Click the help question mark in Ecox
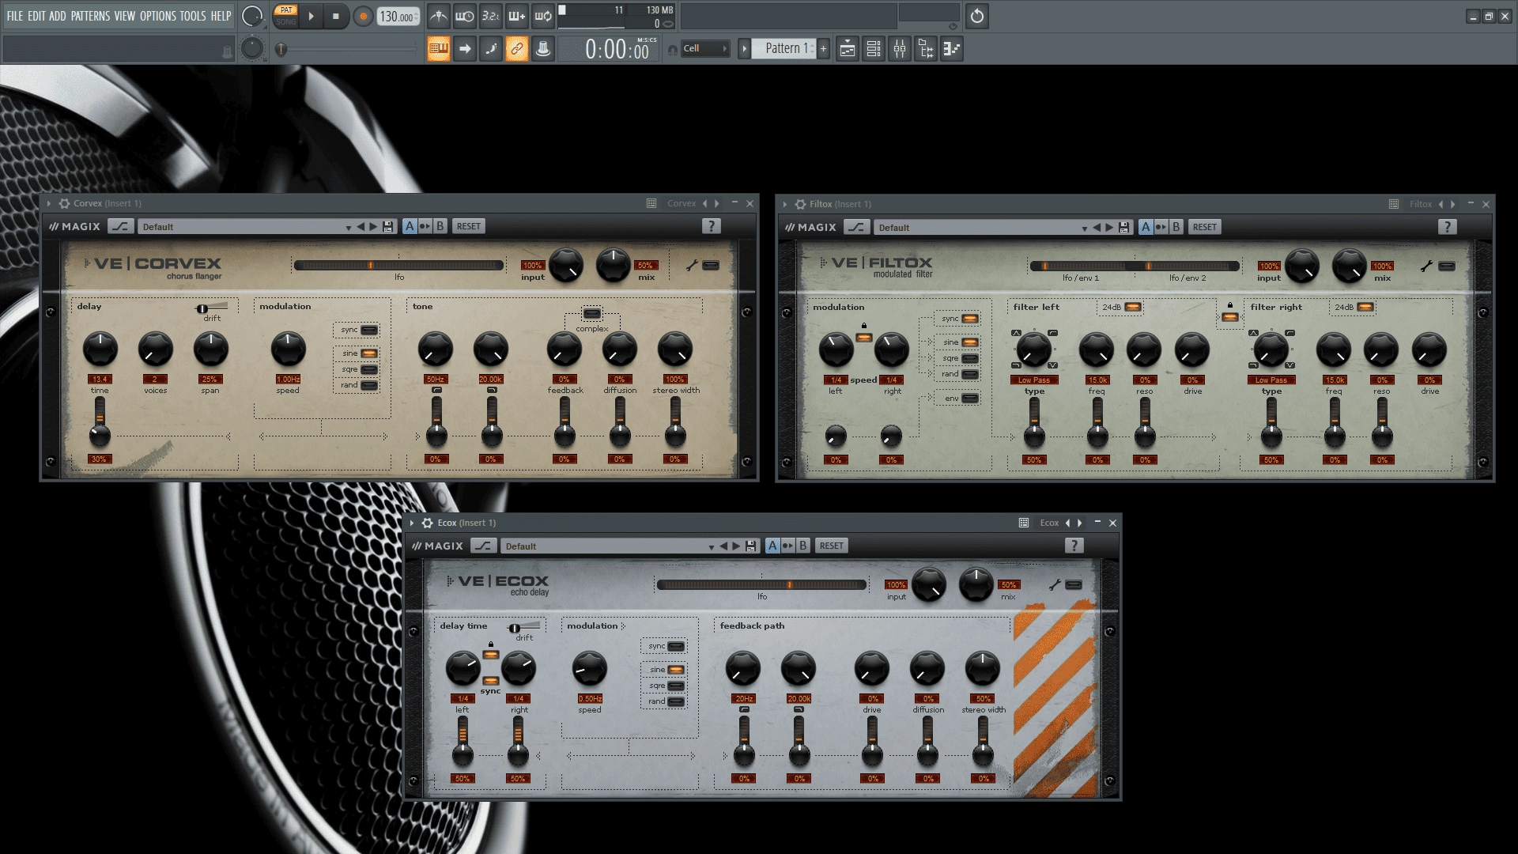This screenshot has height=854, width=1518. click(1074, 546)
